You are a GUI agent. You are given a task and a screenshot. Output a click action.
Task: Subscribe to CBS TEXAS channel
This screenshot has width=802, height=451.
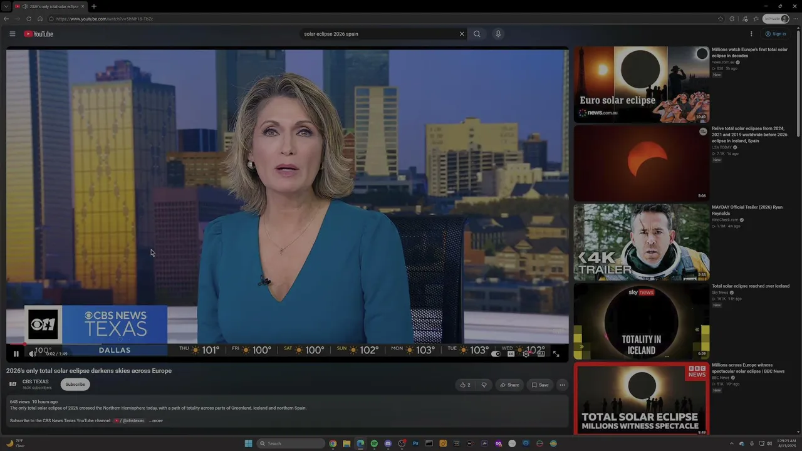click(75, 385)
